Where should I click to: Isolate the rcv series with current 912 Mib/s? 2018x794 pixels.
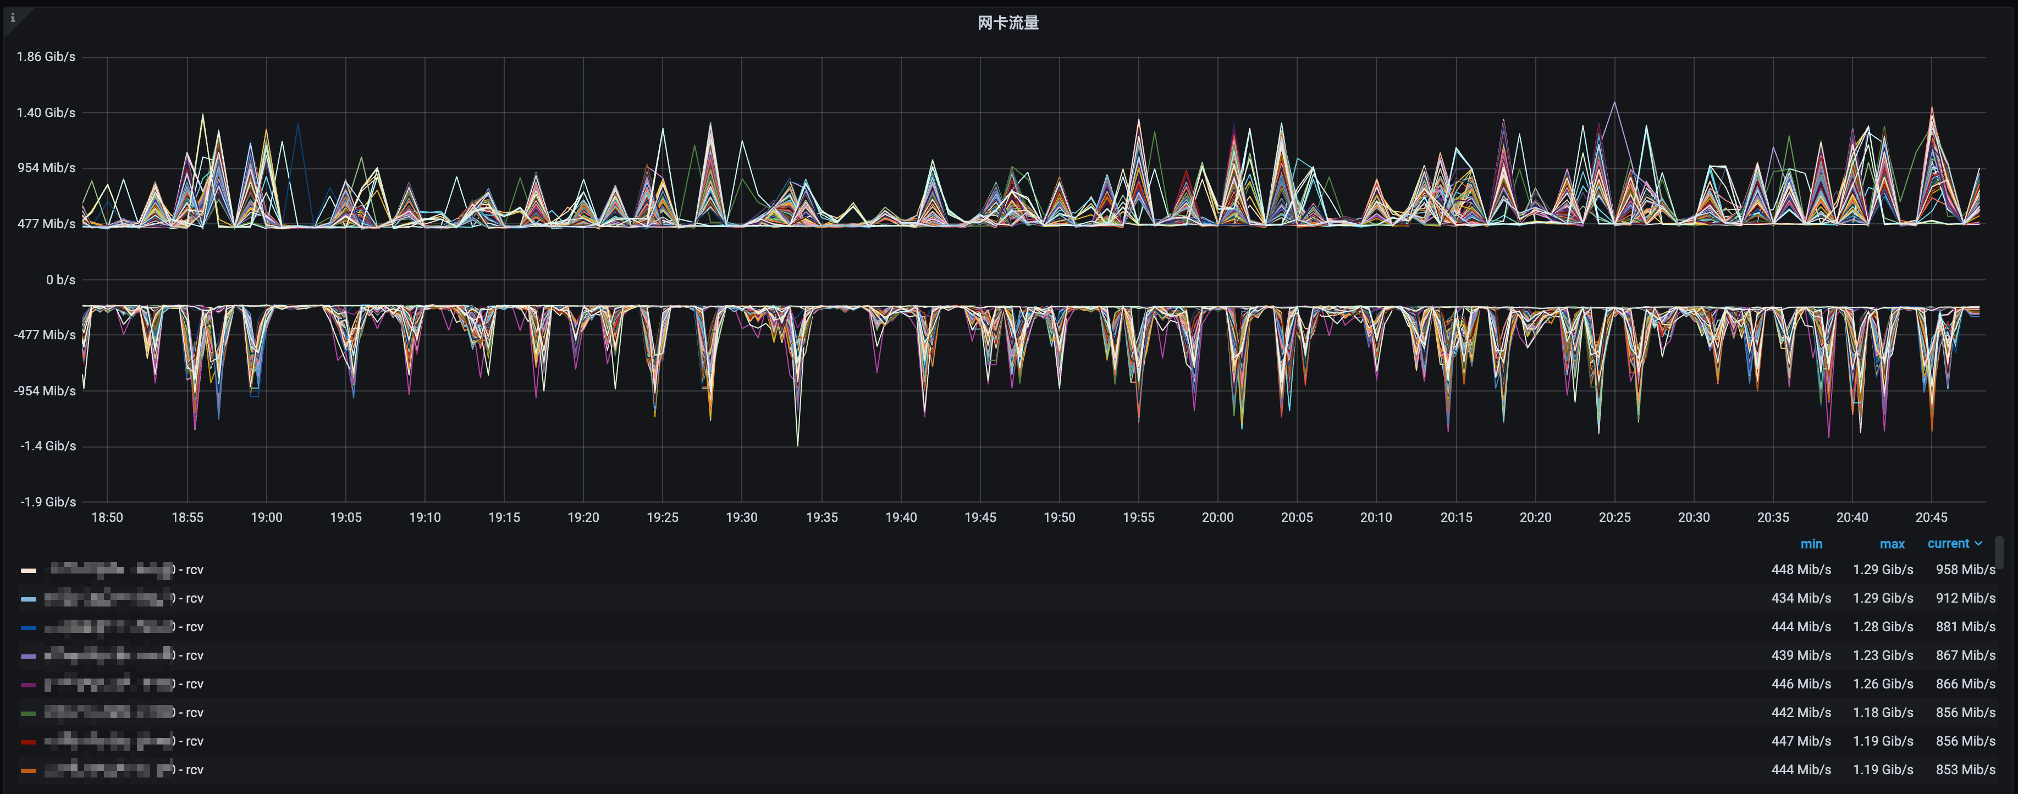coord(124,598)
